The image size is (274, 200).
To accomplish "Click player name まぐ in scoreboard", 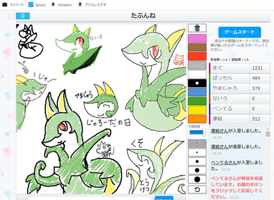I will coord(217,68).
